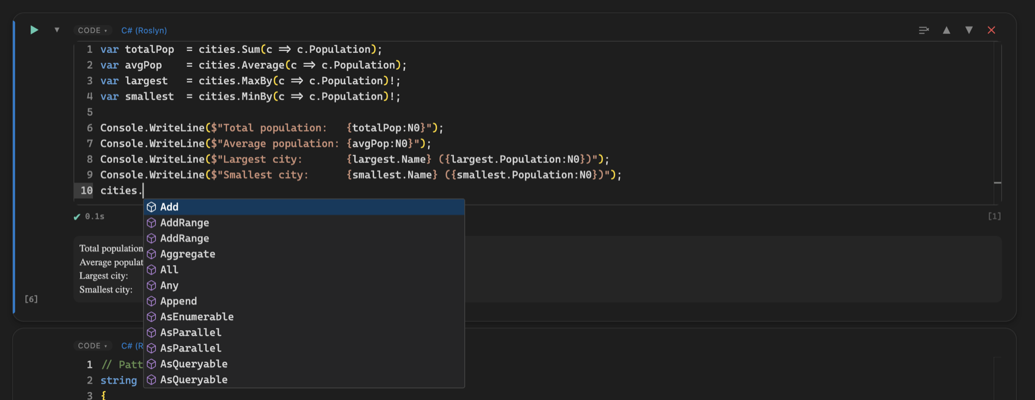1035x400 pixels.
Task: Click the 0.1s execution time
Action: (95, 217)
